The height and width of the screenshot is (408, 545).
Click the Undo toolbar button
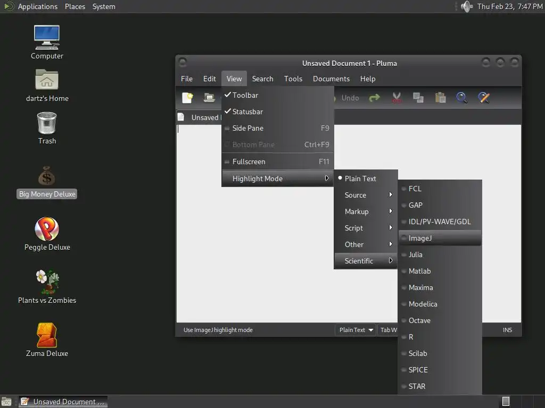pyautogui.click(x=348, y=98)
